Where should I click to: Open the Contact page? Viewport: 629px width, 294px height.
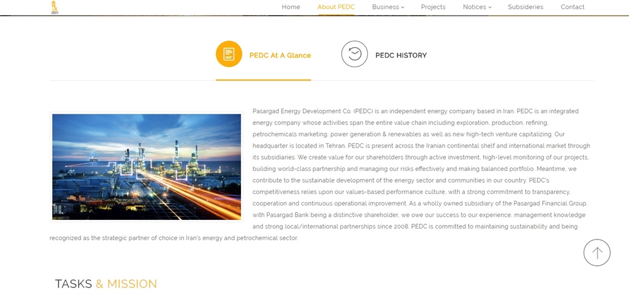pyautogui.click(x=572, y=7)
